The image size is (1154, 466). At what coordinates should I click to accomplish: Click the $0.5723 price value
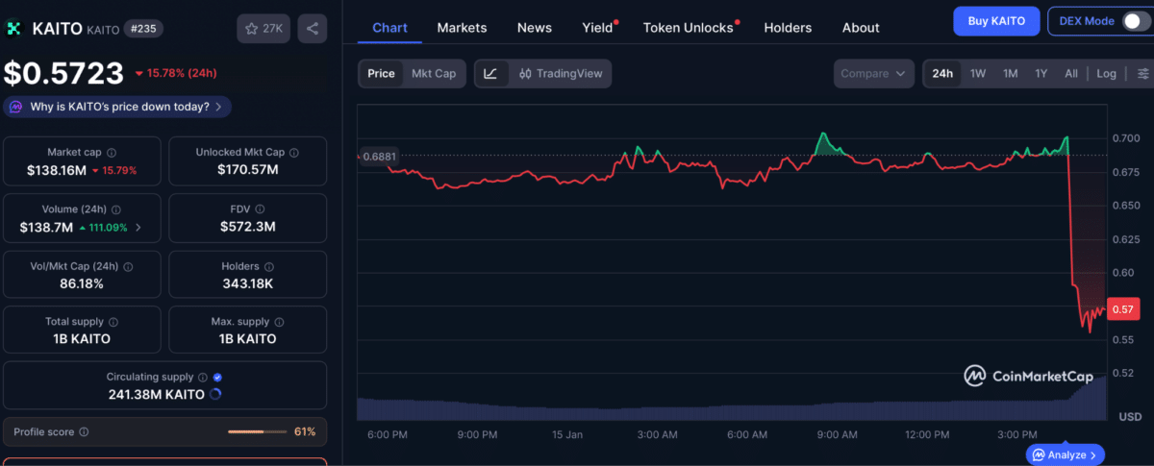pyautogui.click(x=63, y=73)
